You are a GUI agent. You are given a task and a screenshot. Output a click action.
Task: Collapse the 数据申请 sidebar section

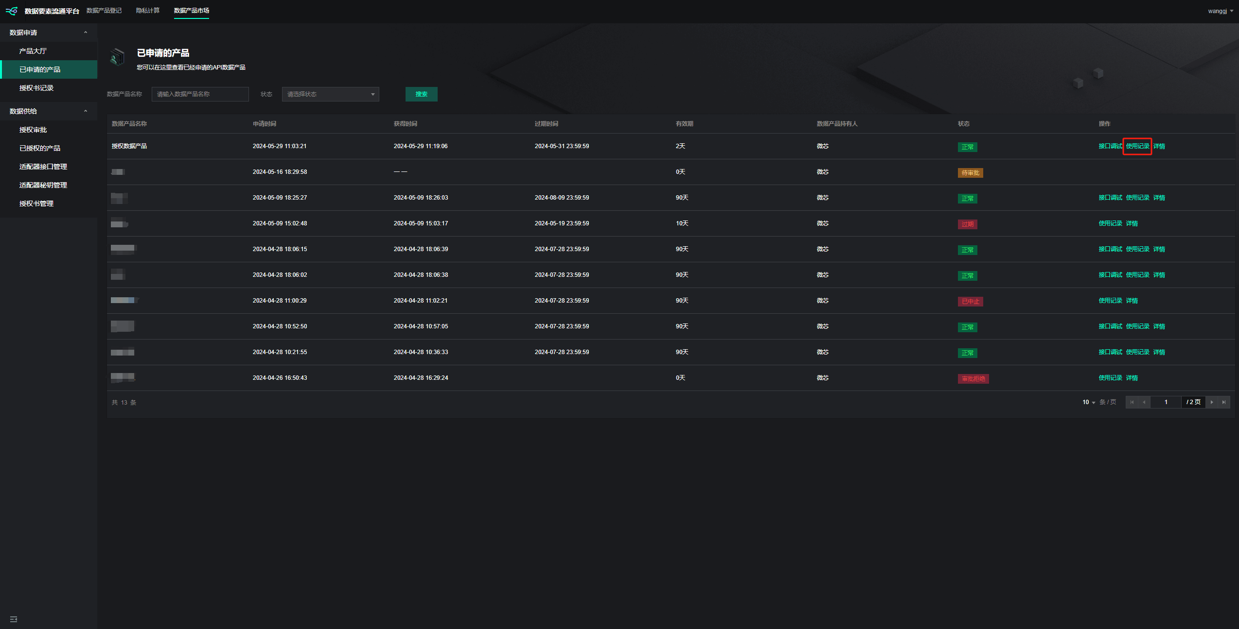[86, 33]
